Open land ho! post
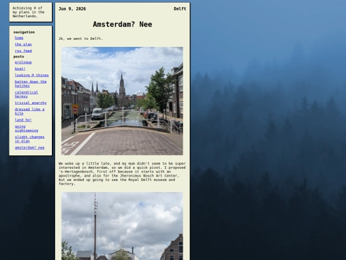 tap(23, 120)
